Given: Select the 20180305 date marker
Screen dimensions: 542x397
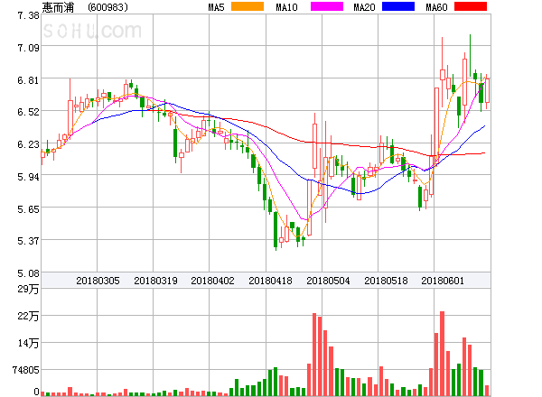Looking at the screenshot, I should point(98,281).
